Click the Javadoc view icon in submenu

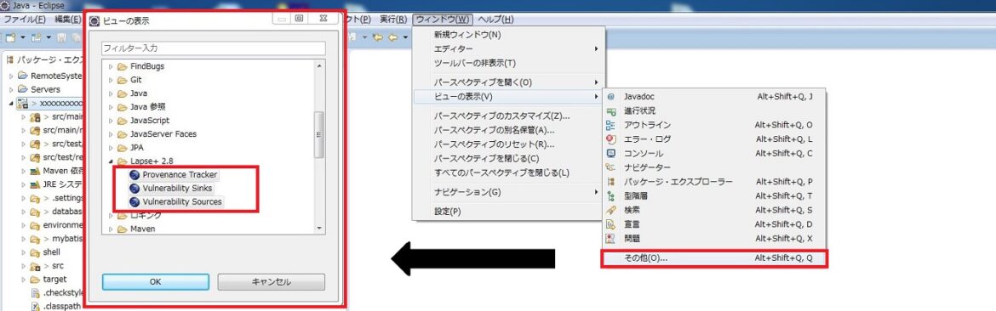click(611, 97)
